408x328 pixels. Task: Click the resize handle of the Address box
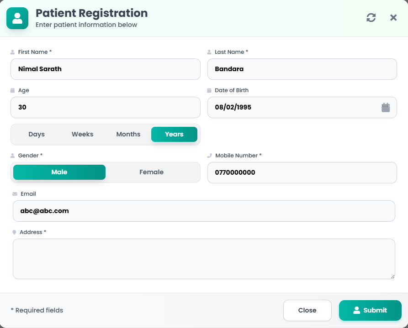click(x=392, y=276)
